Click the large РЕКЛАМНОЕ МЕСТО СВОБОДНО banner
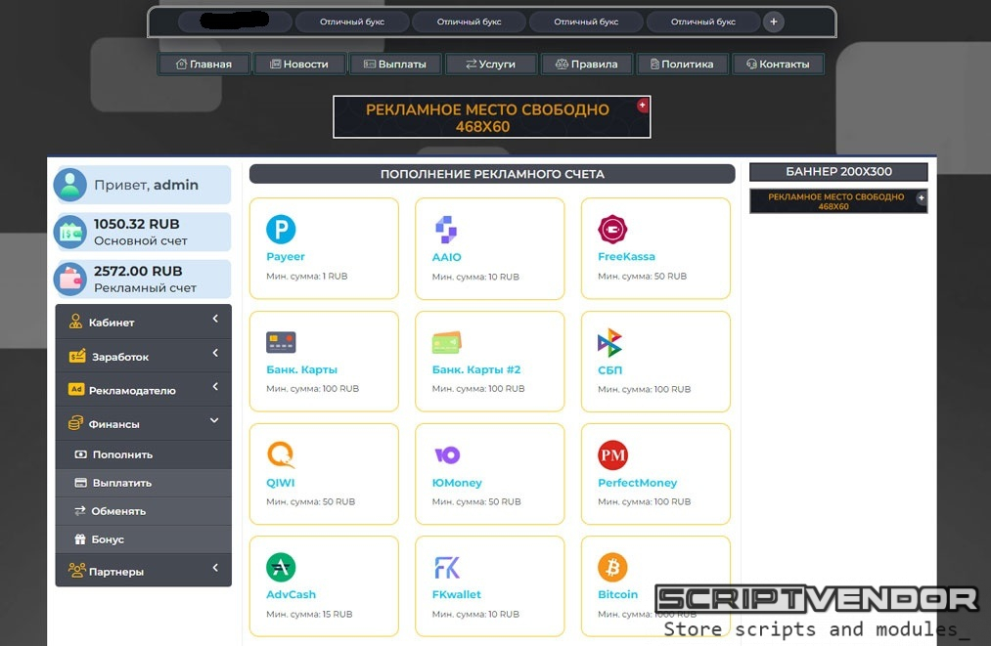991x646 pixels. pos(492,117)
